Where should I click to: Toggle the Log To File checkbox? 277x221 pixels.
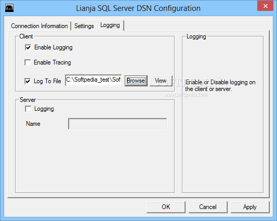[28, 81]
